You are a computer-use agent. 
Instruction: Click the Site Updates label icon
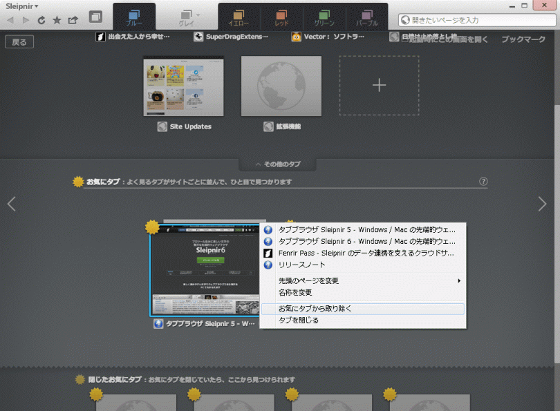pyautogui.click(x=162, y=126)
